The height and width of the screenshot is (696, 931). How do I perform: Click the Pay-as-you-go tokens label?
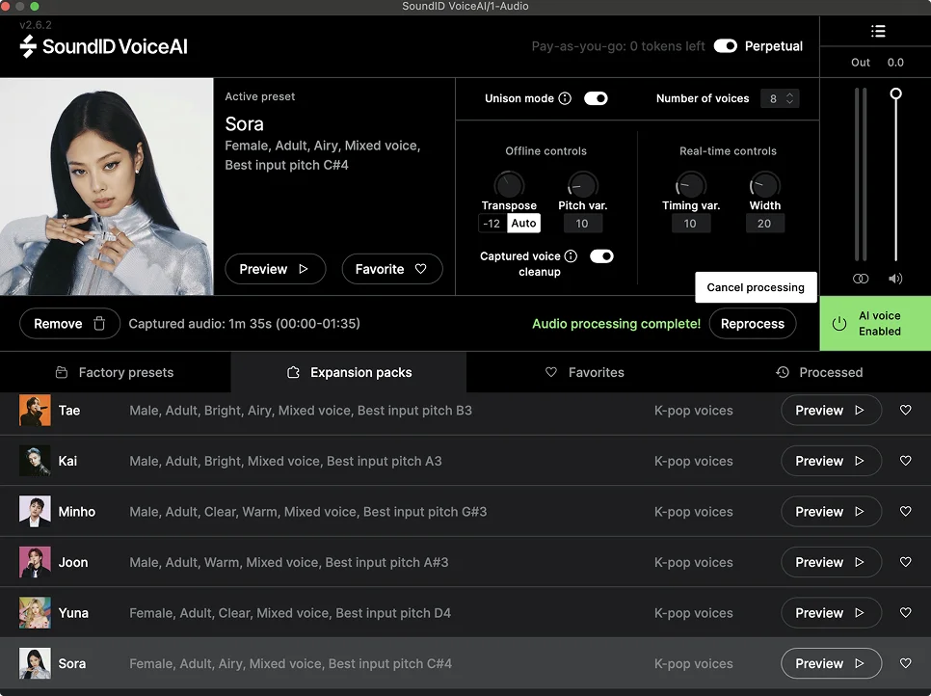618,46
